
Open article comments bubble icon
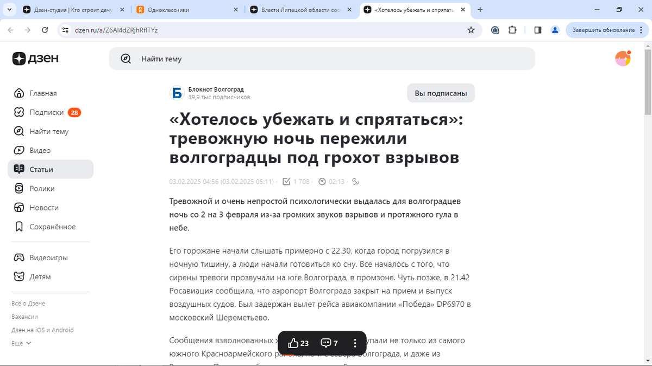(326, 343)
